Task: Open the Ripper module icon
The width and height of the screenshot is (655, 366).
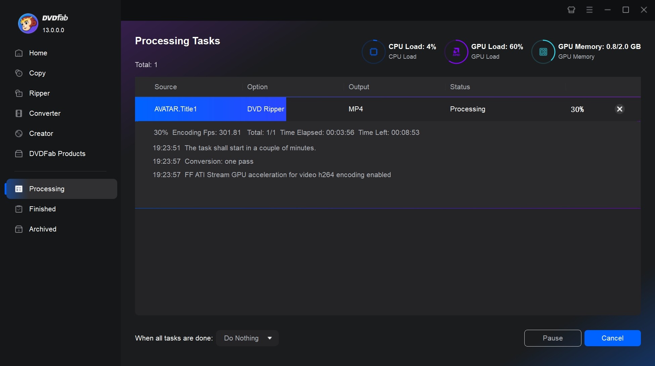Action: point(18,93)
